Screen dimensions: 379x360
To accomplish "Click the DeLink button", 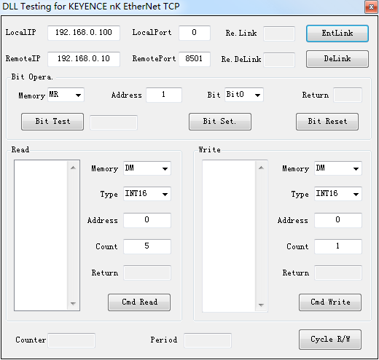I will click(337, 59).
